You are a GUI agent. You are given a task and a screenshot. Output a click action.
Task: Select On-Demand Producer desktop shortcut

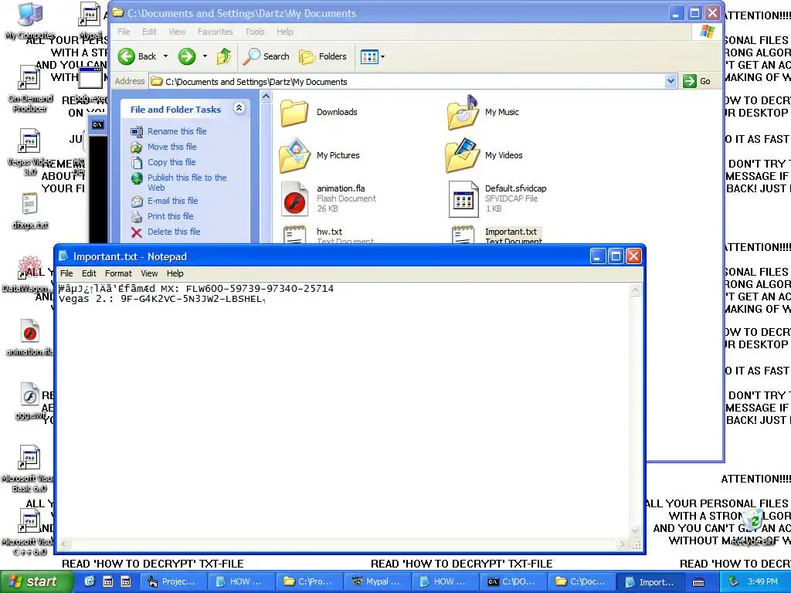(x=30, y=90)
